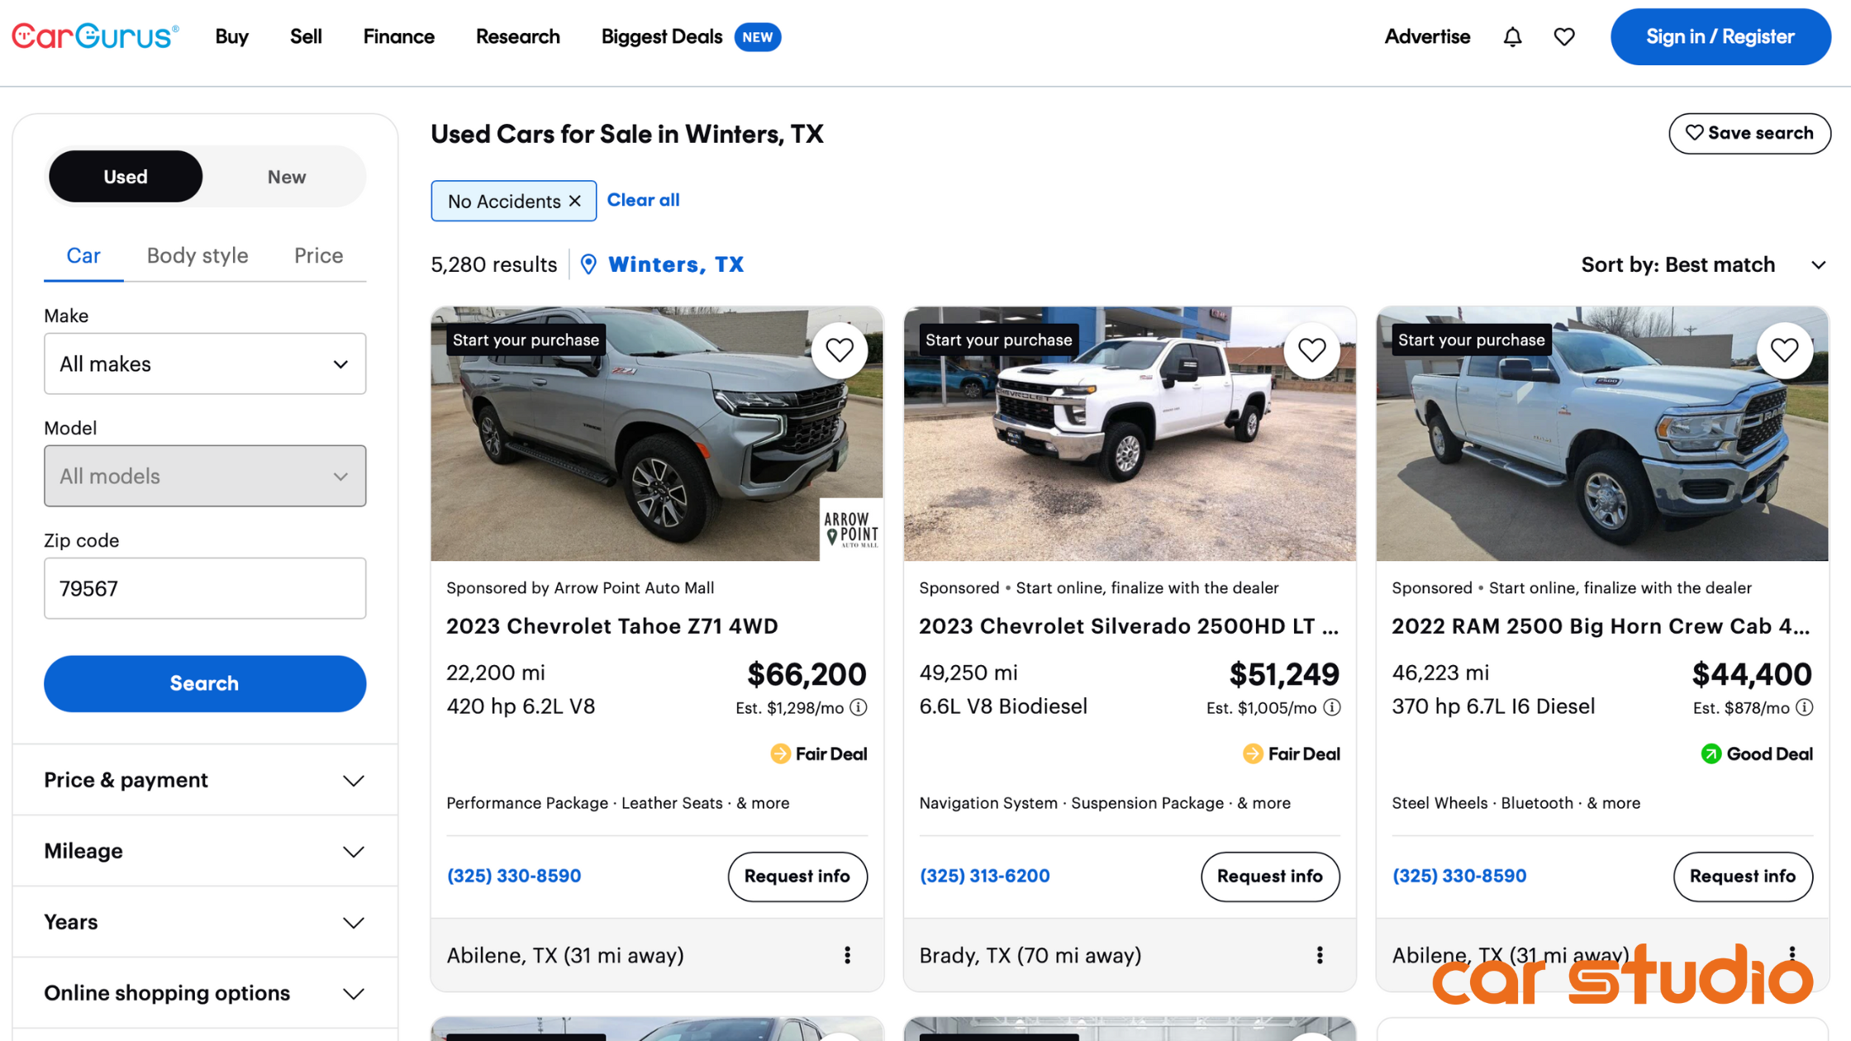Click the Zip code input field

pos(205,588)
